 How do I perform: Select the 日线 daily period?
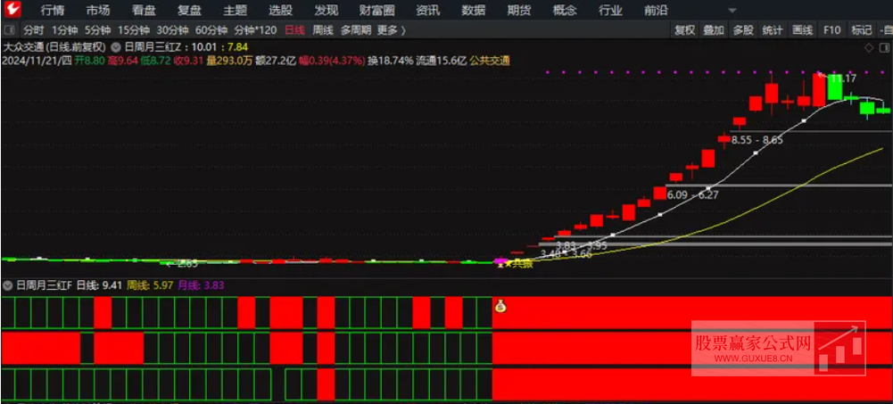tap(294, 30)
